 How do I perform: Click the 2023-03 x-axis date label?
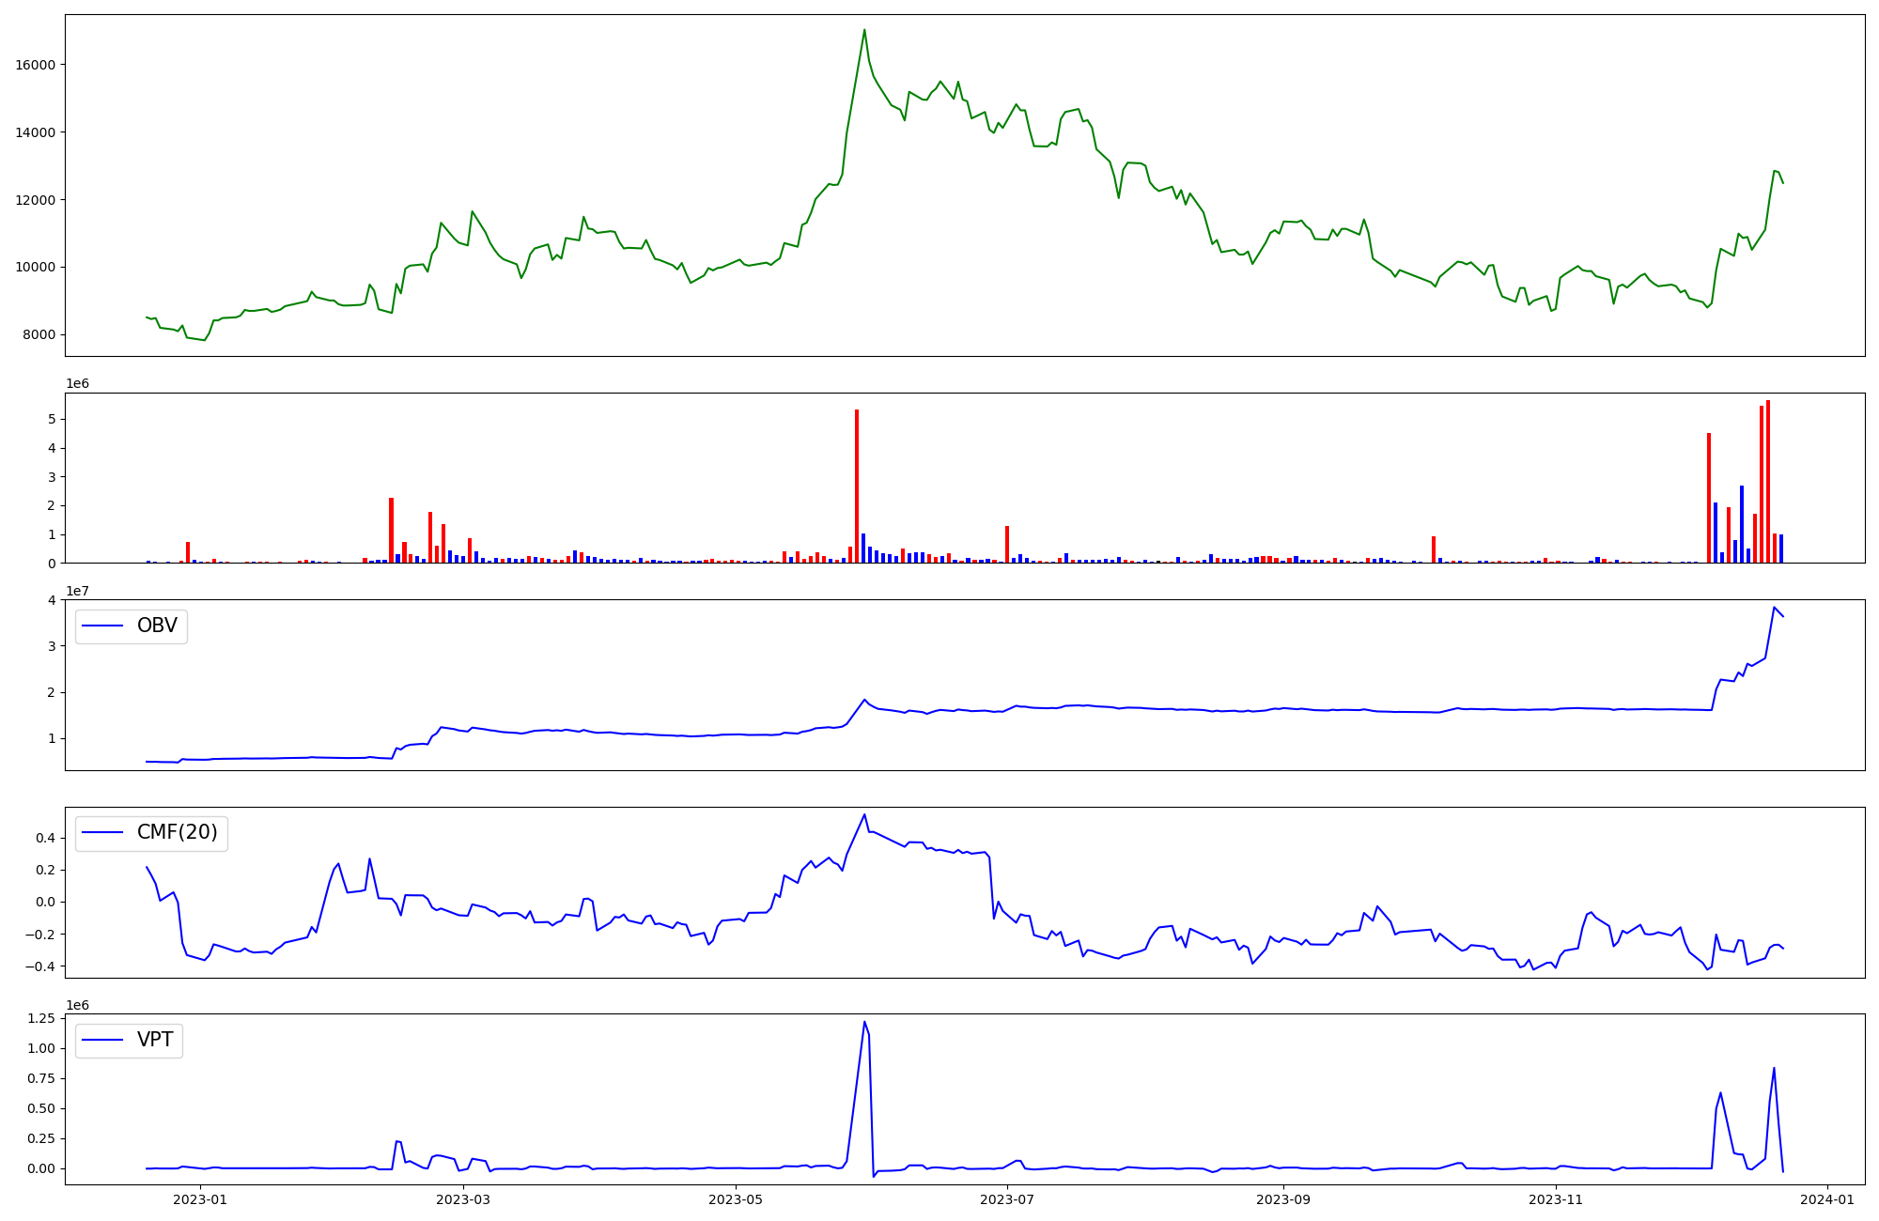tap(463, 1199)
